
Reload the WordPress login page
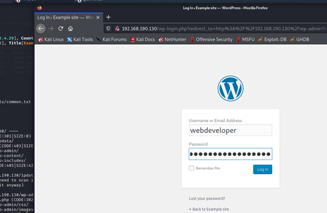pos(61,28)
